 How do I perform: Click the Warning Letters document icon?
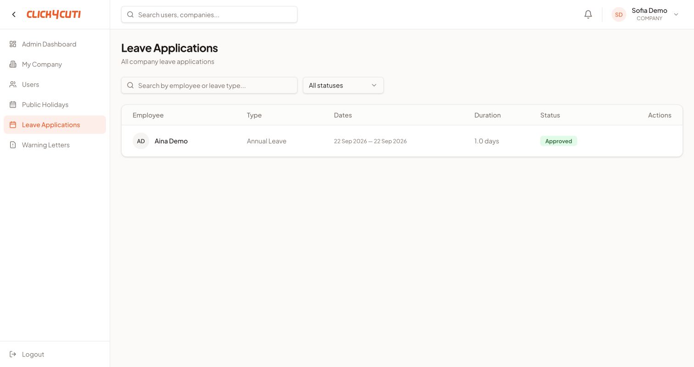pyautogui.click(x=13, y=145)
